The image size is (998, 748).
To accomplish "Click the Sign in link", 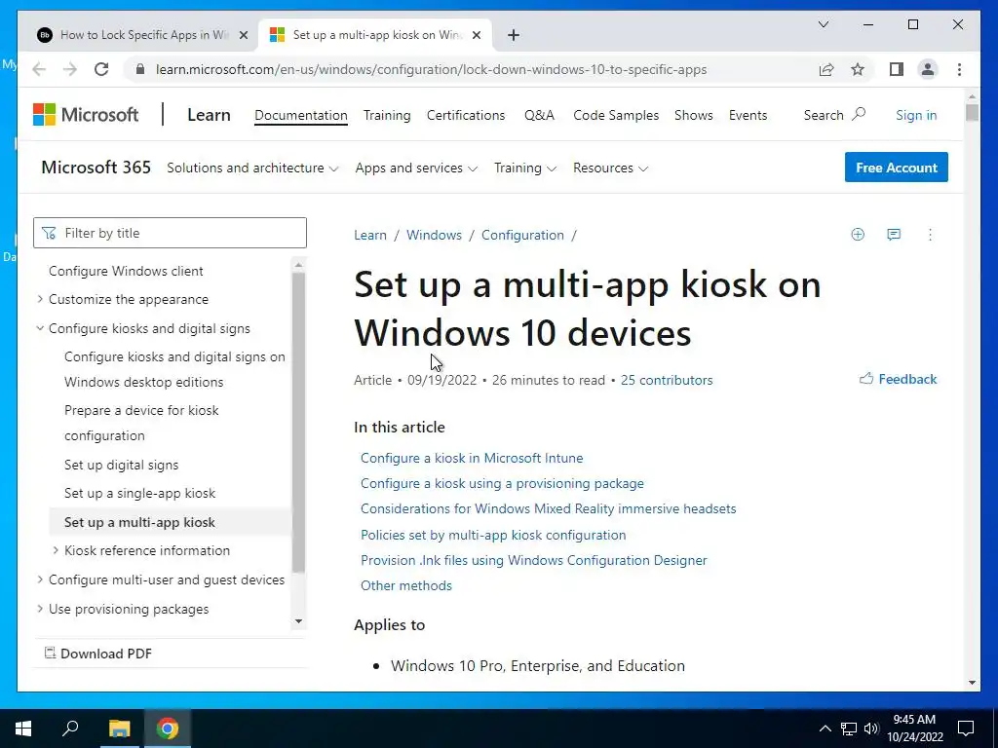I will 916,115.
